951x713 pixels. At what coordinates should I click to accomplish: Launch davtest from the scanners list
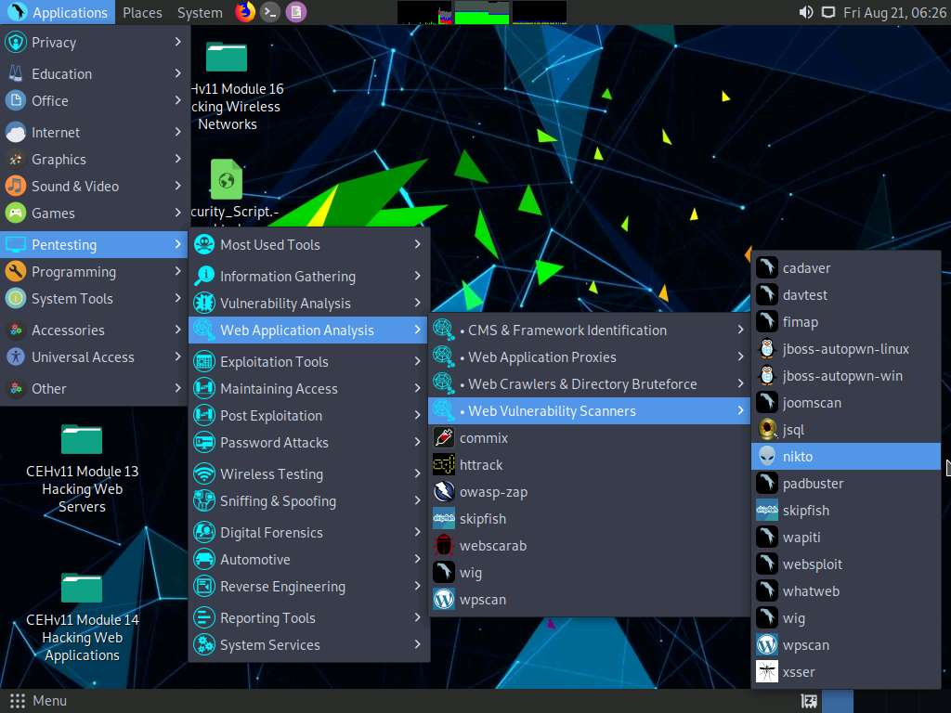pyautogui.click(x=846, y=295)
